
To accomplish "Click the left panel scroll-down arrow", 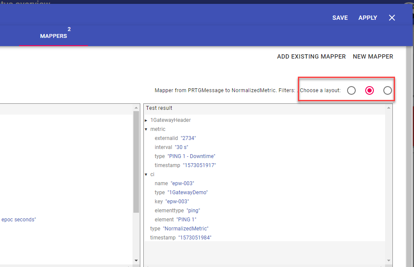I will [x=136, y=260].
